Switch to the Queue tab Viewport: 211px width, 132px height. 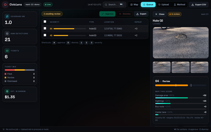pos(148,4)
